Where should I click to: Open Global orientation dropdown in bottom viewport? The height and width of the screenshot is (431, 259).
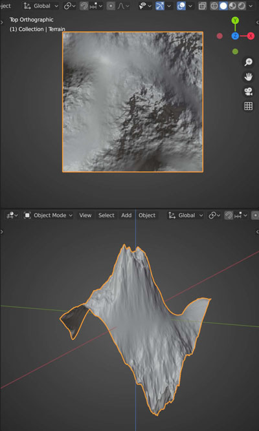186,215
